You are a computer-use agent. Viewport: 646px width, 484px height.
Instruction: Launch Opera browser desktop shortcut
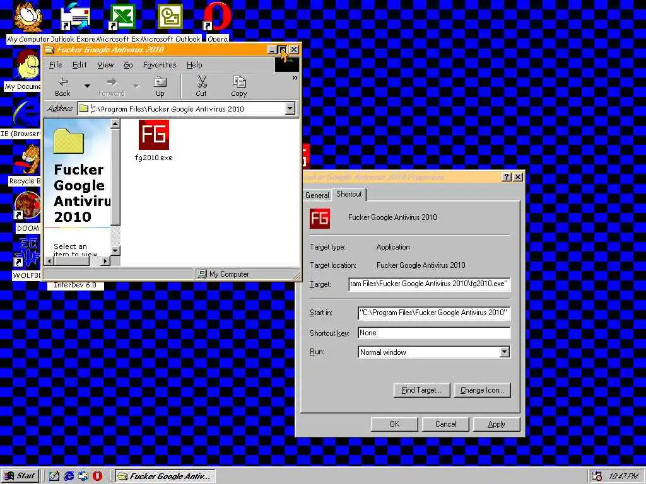218,21
